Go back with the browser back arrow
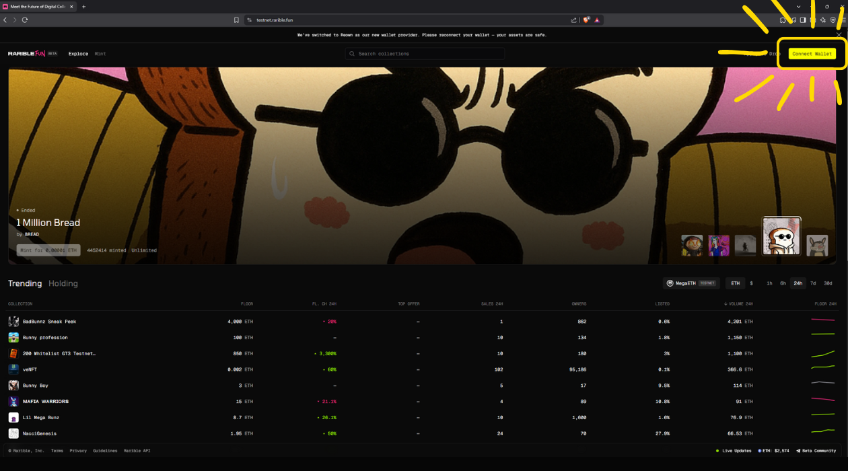This screenshot has width=848, height=471. tap(5, 20)
